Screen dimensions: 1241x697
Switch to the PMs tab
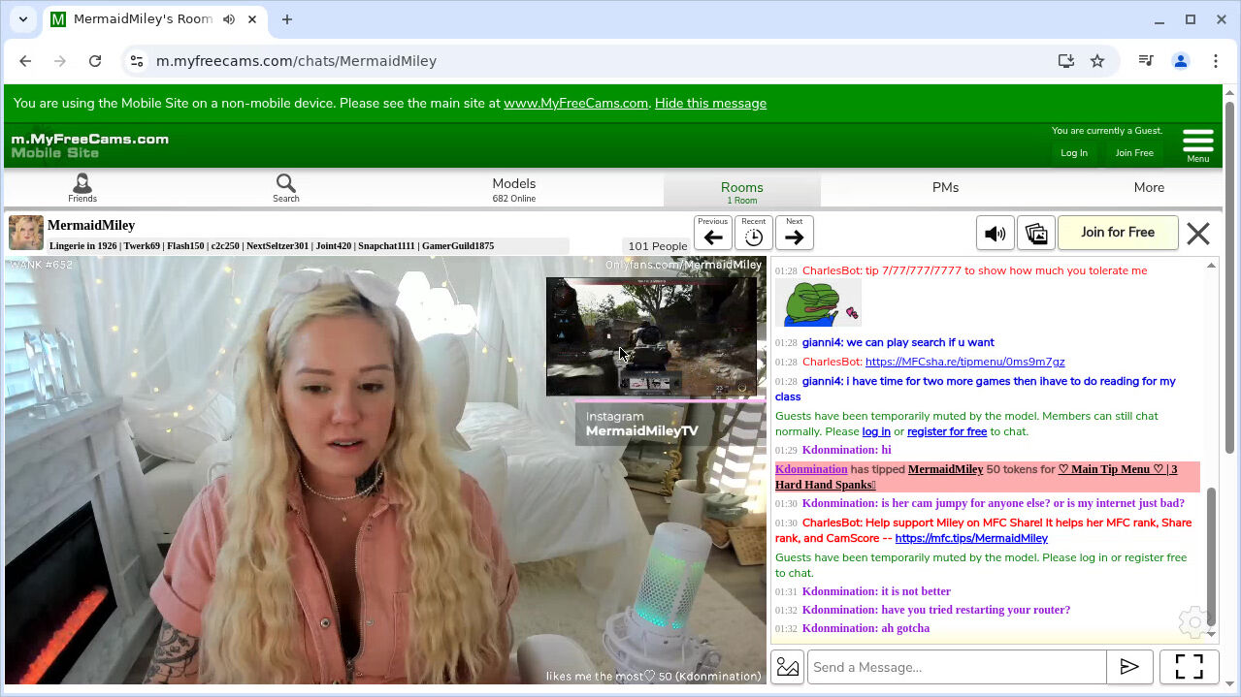(945, 188)
